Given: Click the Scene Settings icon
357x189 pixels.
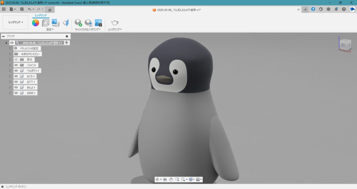Looking at the screenshot, I should (x=46, y=23).
